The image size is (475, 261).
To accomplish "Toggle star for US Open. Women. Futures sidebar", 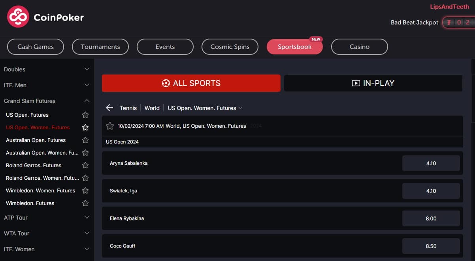I will (x=85, y=128).
